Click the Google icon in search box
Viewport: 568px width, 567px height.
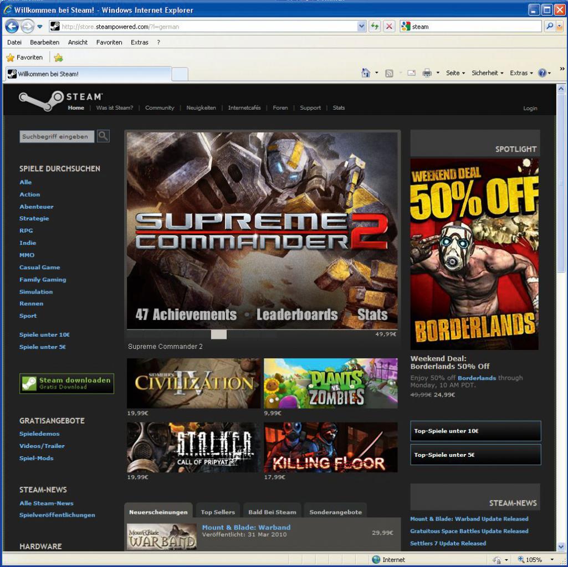pyautogui.click(x=406, y=26)
